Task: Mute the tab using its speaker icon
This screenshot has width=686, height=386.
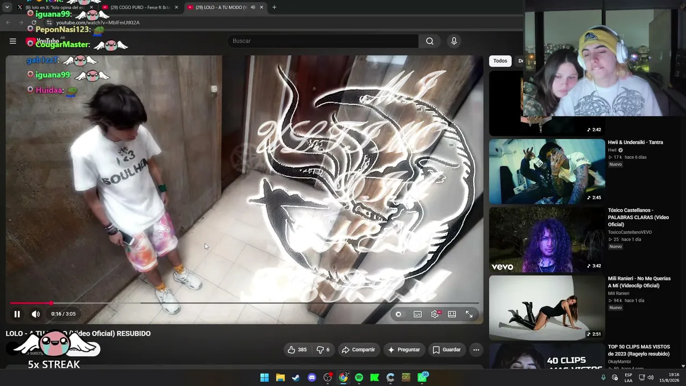Action: [x=252, y=8]
